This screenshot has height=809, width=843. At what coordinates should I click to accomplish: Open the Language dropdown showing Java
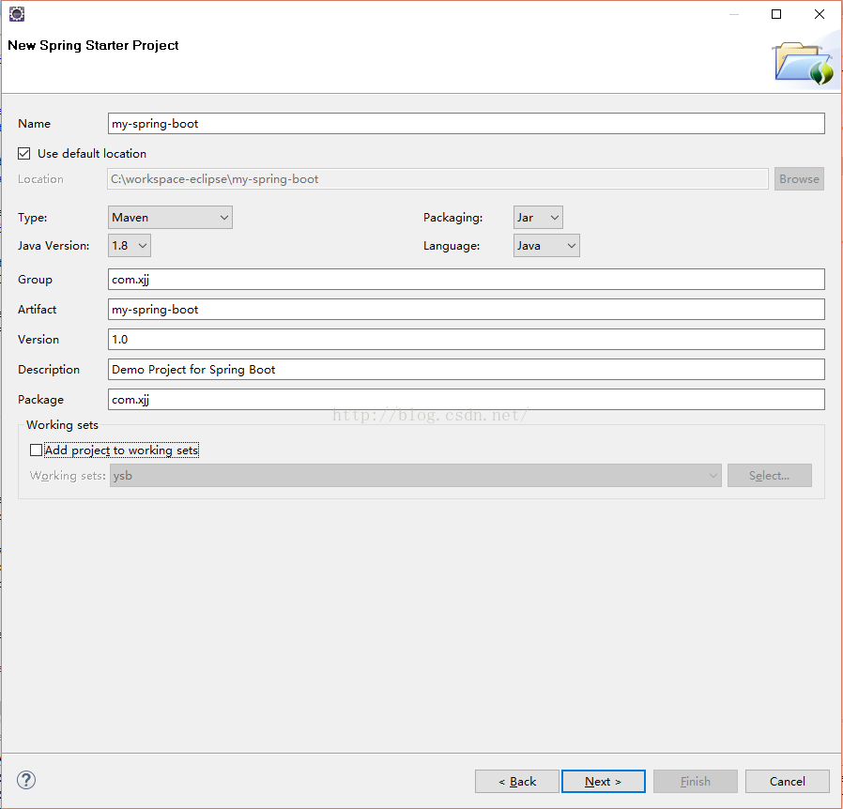[x=546, y=246]
